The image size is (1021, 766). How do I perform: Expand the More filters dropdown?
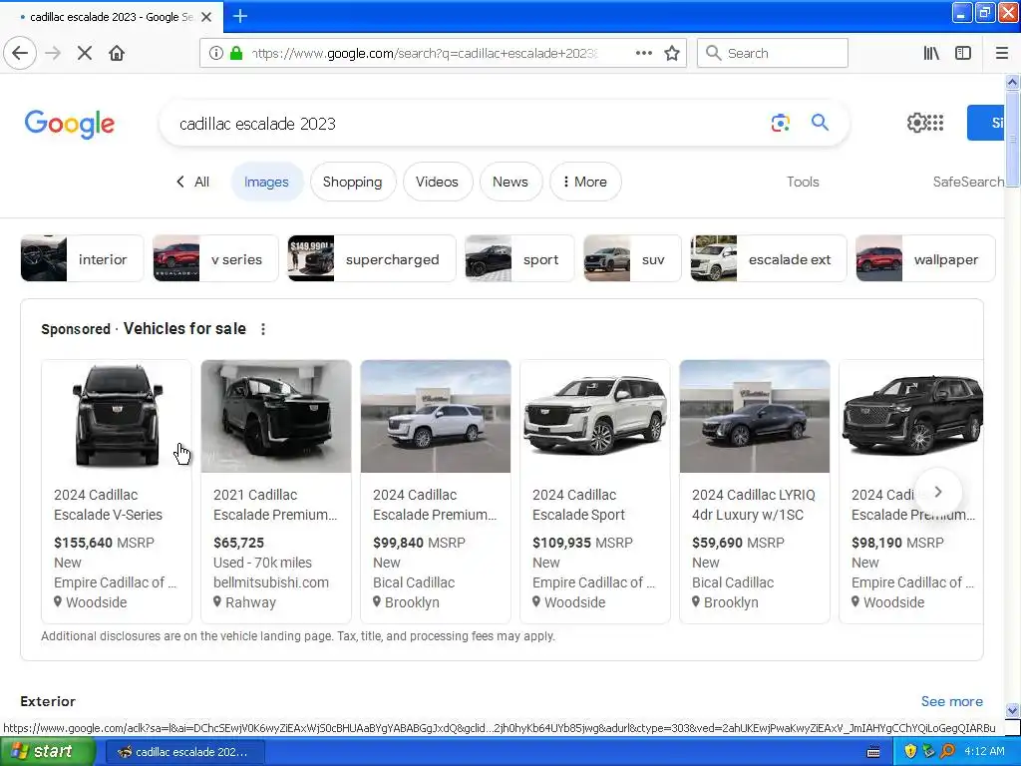coord(585,182)
